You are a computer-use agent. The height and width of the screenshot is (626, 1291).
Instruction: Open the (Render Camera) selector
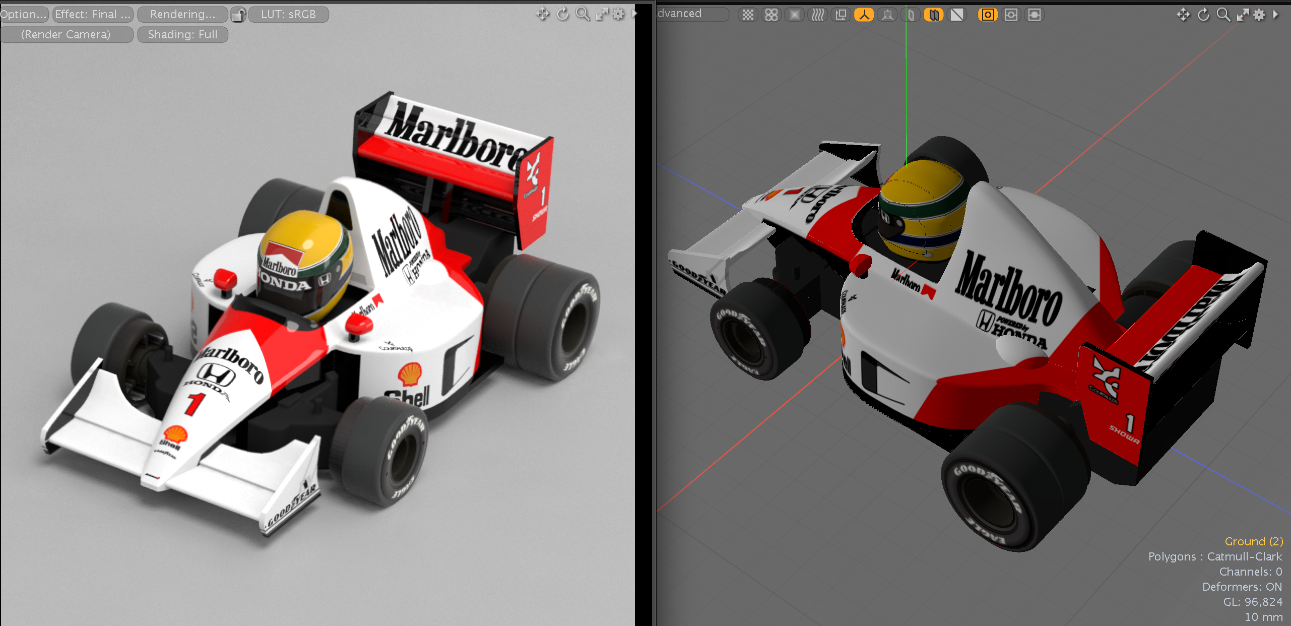pos(66,34)
